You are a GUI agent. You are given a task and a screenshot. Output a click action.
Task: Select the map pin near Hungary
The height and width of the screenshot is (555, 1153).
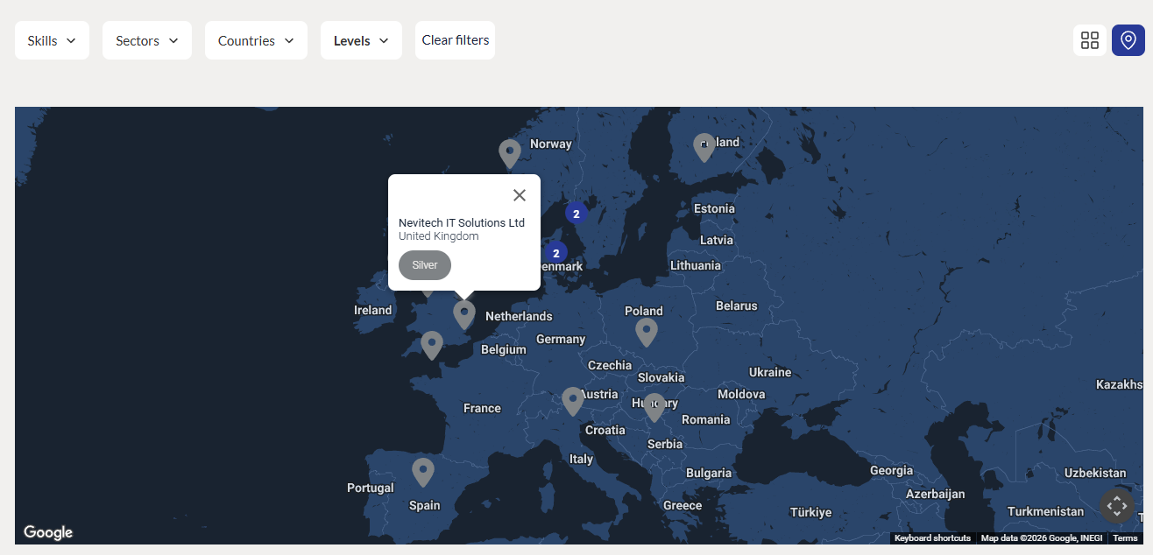[654, 406]
